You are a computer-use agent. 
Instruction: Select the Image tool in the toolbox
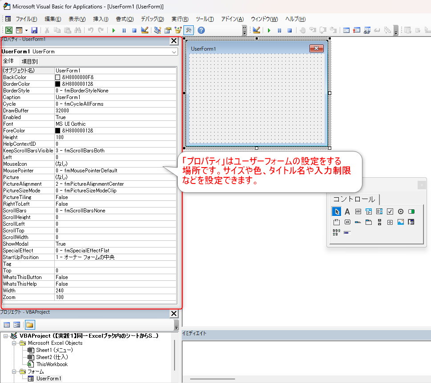pyautogui.click(x=401, y=222)
